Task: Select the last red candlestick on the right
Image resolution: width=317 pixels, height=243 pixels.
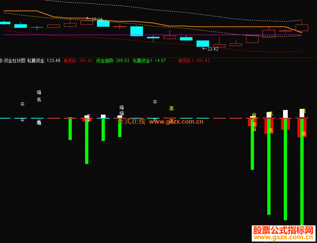Action: 302,27
